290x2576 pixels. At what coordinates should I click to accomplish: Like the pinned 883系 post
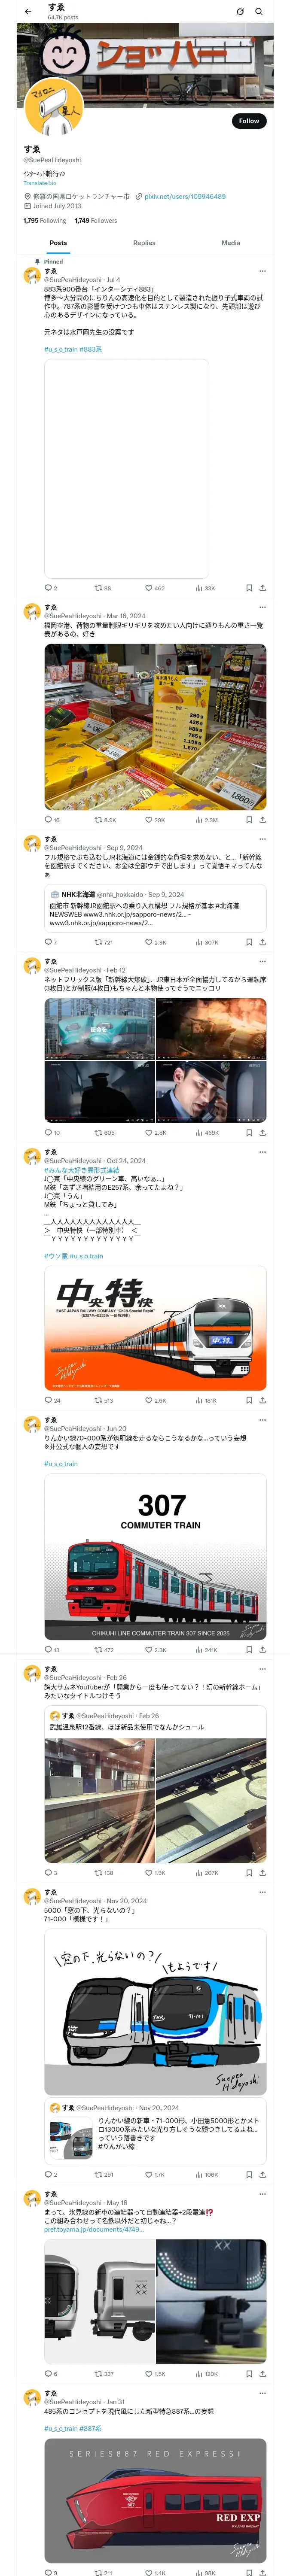(155, 588)
